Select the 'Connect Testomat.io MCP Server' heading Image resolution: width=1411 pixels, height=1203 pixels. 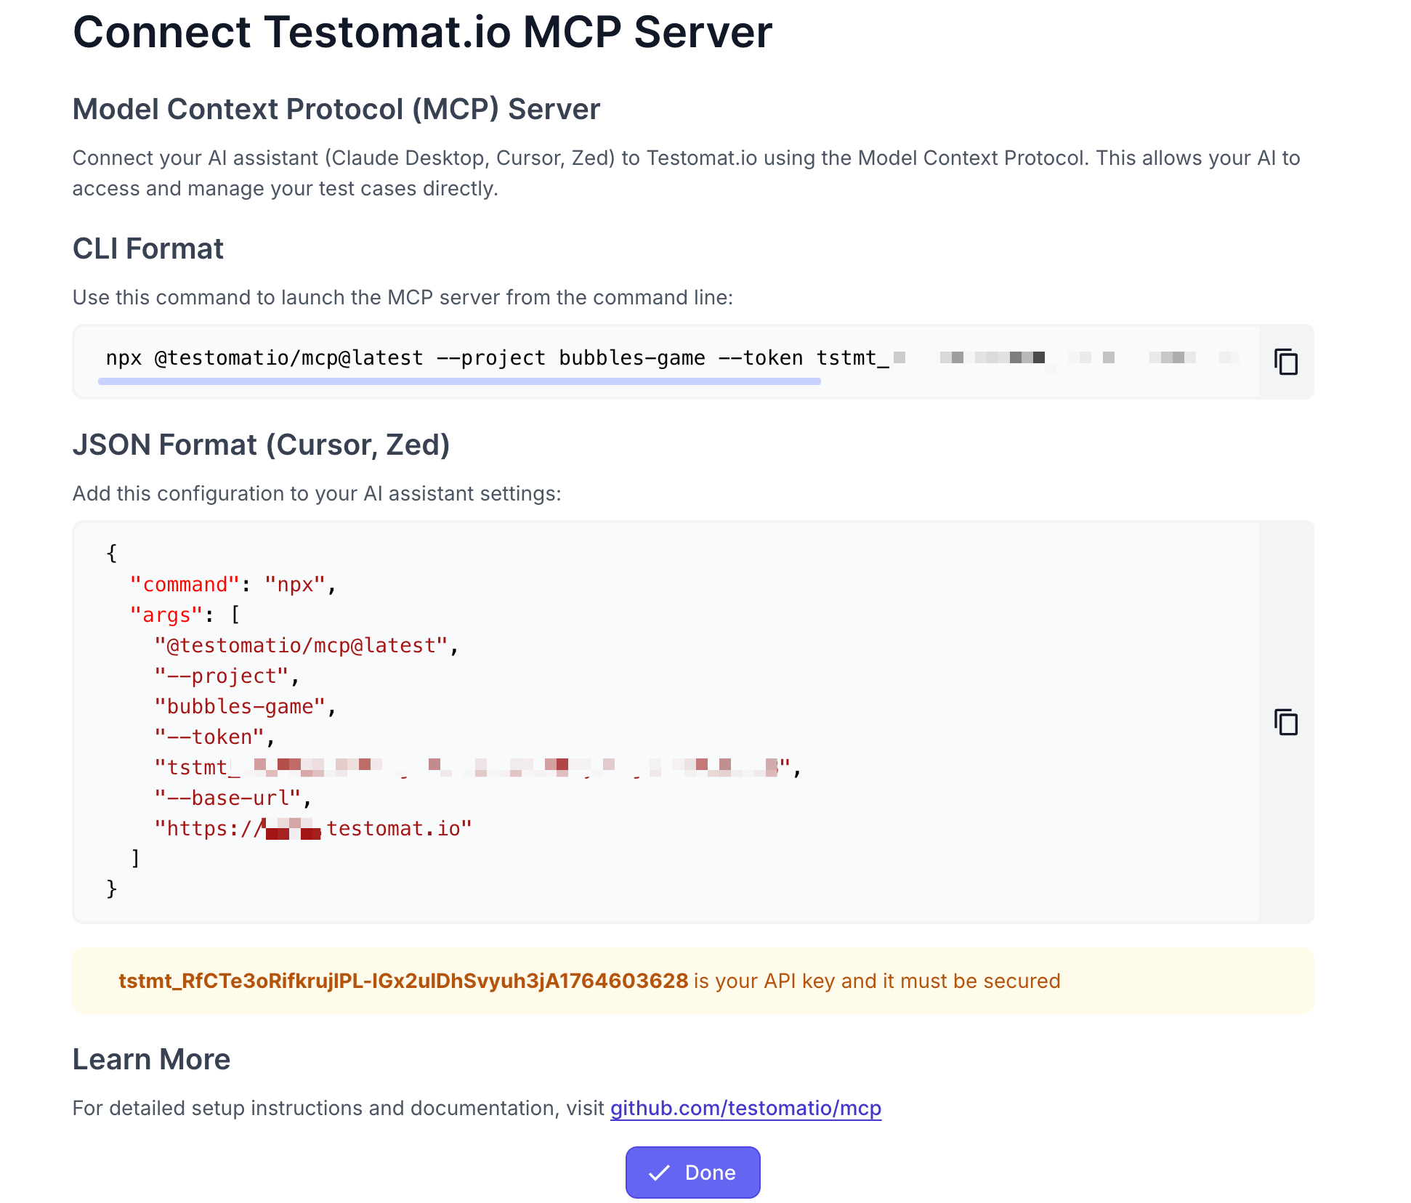pyautogui.click(x=421, y=32)
